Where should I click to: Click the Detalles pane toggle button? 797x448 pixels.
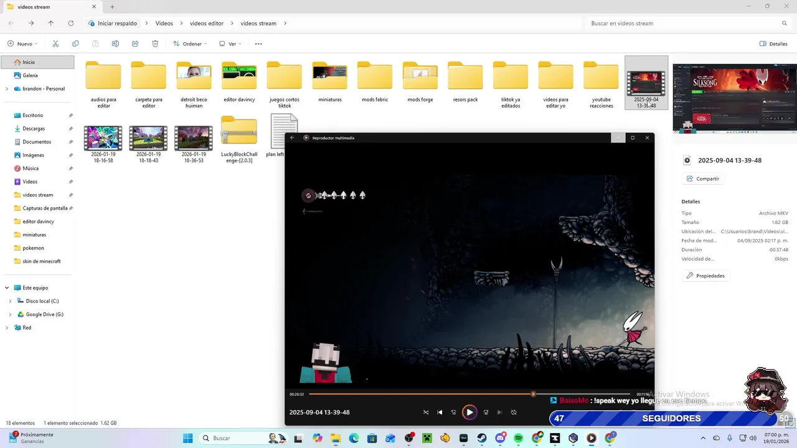[x=773, y=44]
